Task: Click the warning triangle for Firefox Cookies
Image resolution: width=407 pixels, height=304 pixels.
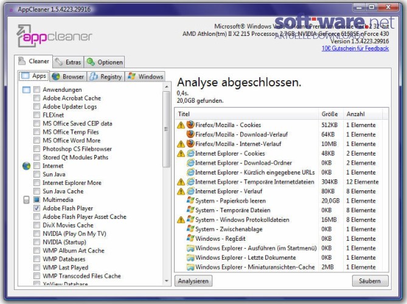Action: tap(181, 125)
